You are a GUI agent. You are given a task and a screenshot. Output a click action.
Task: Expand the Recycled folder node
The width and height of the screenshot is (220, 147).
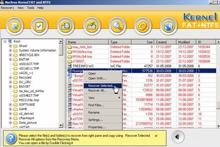coord(10,77)
